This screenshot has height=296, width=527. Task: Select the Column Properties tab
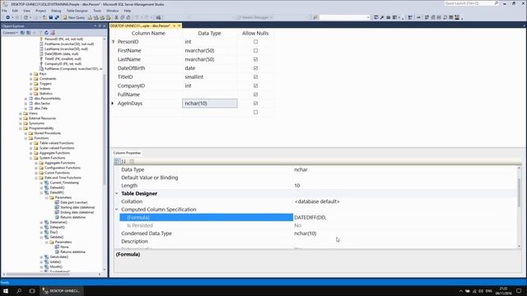127,153
